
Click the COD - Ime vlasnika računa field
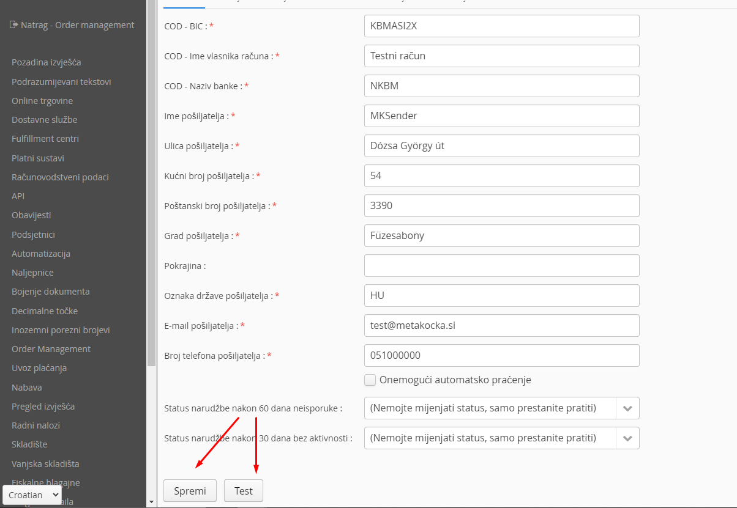click(502, 56)
